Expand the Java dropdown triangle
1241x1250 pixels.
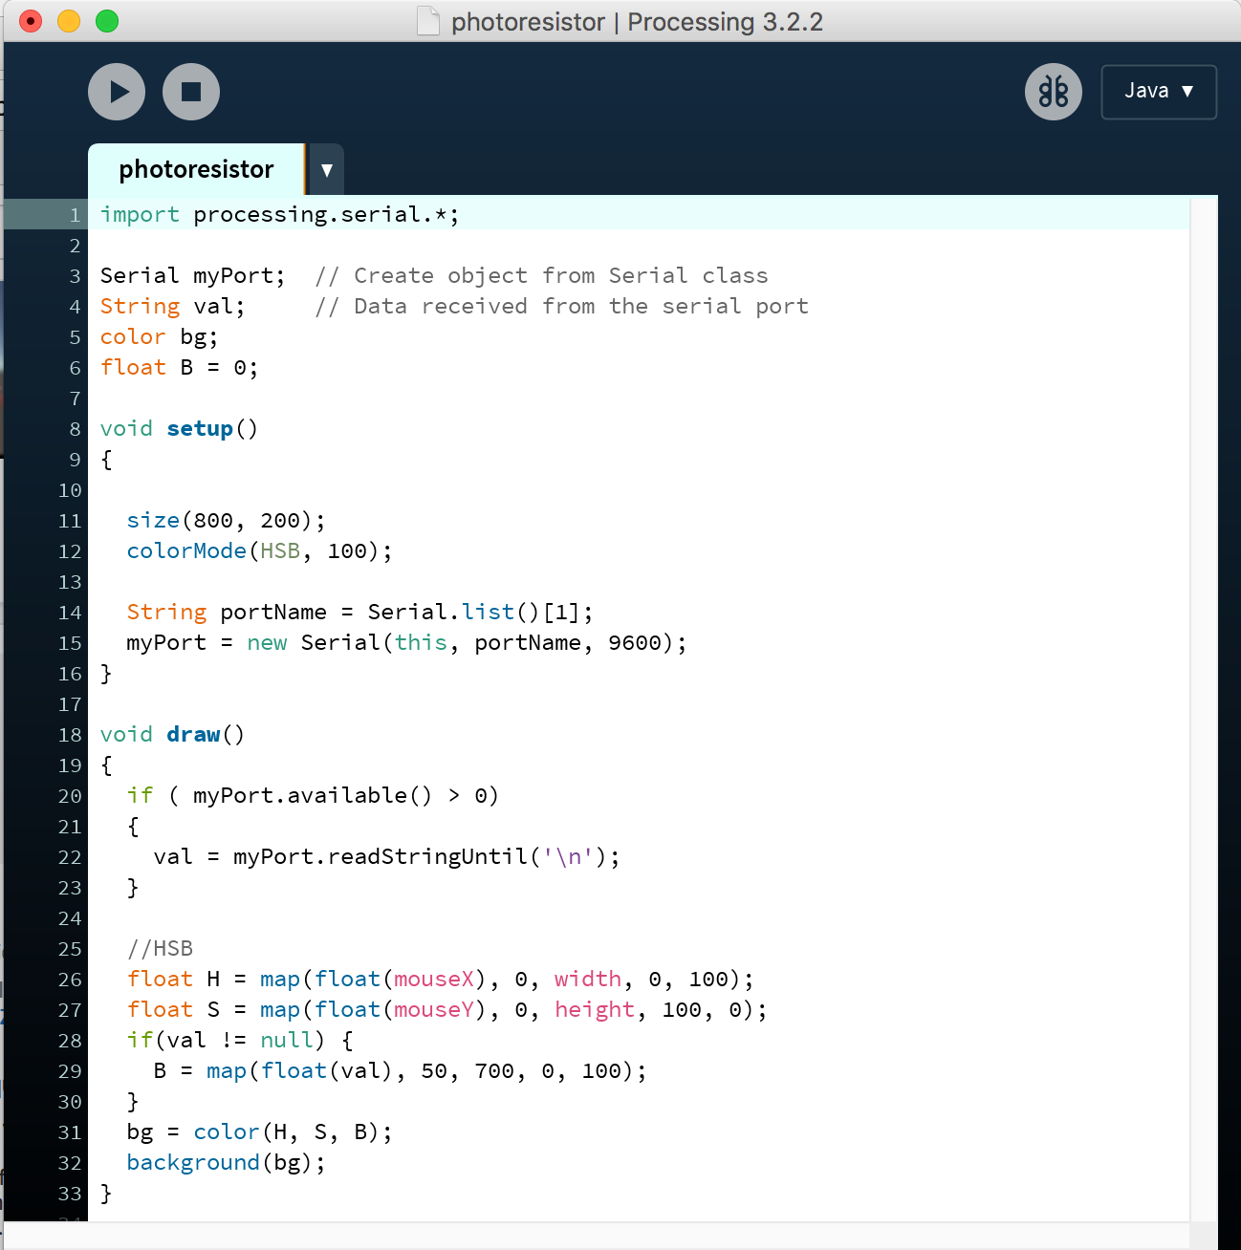pos(1187,92)
